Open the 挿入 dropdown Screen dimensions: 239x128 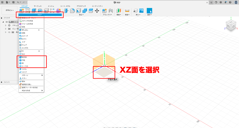tap(138, 15)
